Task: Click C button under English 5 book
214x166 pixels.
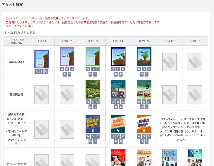Action: click(x=149, y=101)
